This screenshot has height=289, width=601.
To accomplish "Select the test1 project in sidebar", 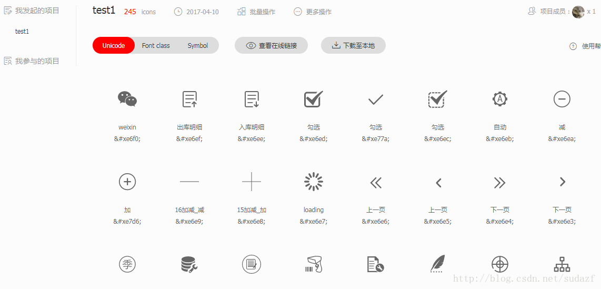I will (x=22, y=32).
